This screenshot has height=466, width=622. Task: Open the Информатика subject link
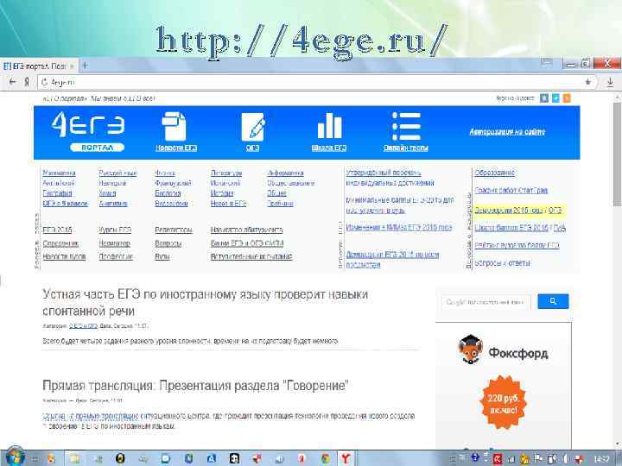click(286, 173)
